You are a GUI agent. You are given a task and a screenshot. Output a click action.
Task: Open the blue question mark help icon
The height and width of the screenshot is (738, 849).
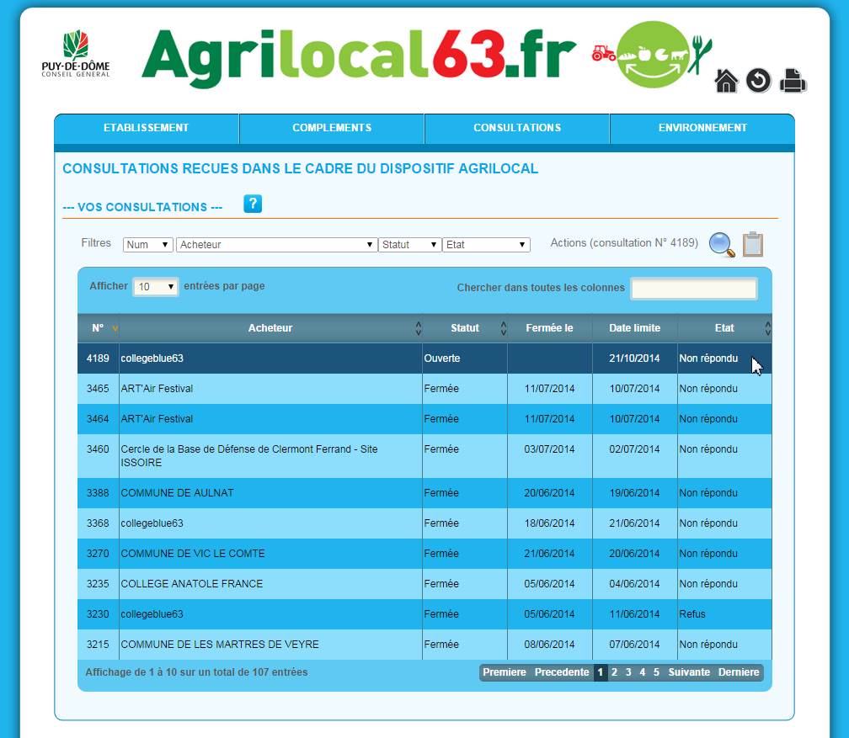pyautogui.click(x=253, y=204)
